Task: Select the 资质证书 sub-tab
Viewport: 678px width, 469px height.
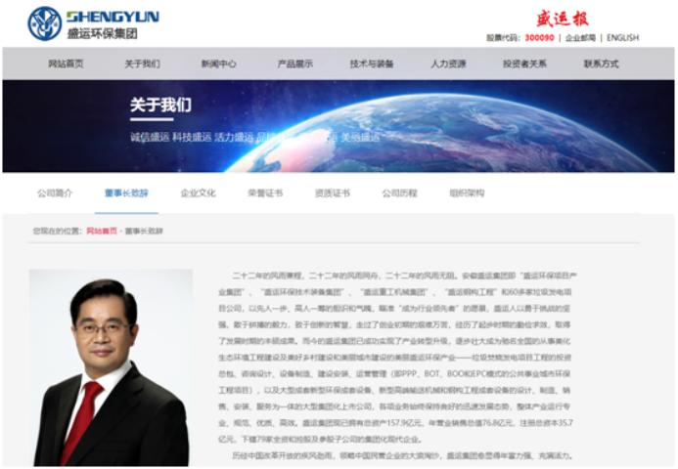Action: click(x=333, y=193)
